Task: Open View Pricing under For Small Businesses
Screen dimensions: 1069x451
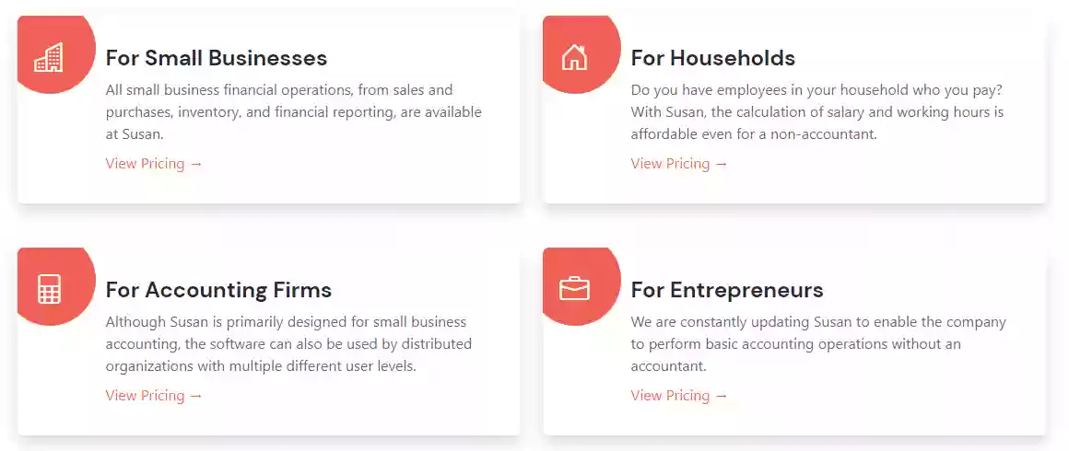Action: [x=154, y=164]
